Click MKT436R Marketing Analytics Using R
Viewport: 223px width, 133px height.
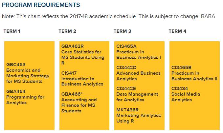click(x=139, y=115)
